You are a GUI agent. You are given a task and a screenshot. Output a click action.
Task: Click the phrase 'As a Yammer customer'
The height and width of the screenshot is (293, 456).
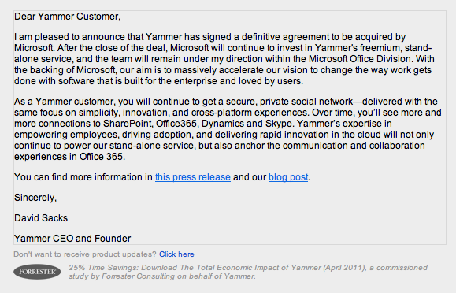coord(64,102)
